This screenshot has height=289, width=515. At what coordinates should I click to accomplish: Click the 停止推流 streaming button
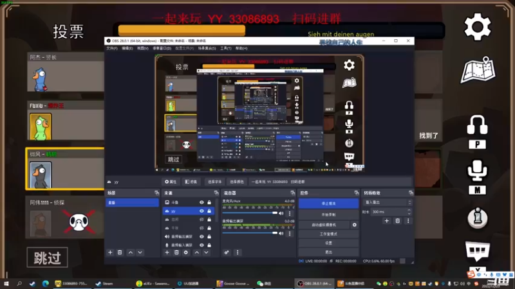click(328, 204)
